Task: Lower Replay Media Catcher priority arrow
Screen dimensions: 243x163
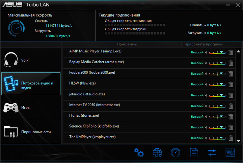Action: pos(206,63)
